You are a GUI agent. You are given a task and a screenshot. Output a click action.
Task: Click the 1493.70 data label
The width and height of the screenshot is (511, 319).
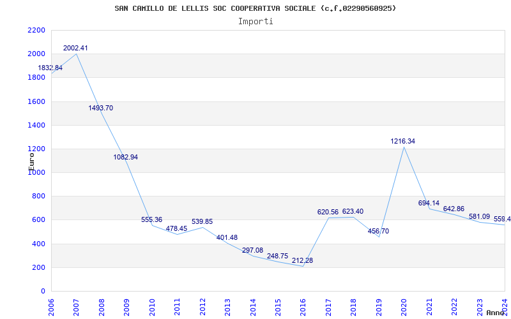point(101,108)
